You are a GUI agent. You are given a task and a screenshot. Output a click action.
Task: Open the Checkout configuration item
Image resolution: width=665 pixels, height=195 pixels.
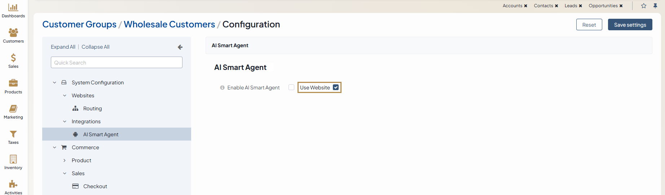(x=95, y=186)
